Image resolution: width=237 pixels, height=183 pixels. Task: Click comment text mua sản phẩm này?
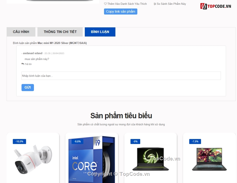[x=37, y=59]
